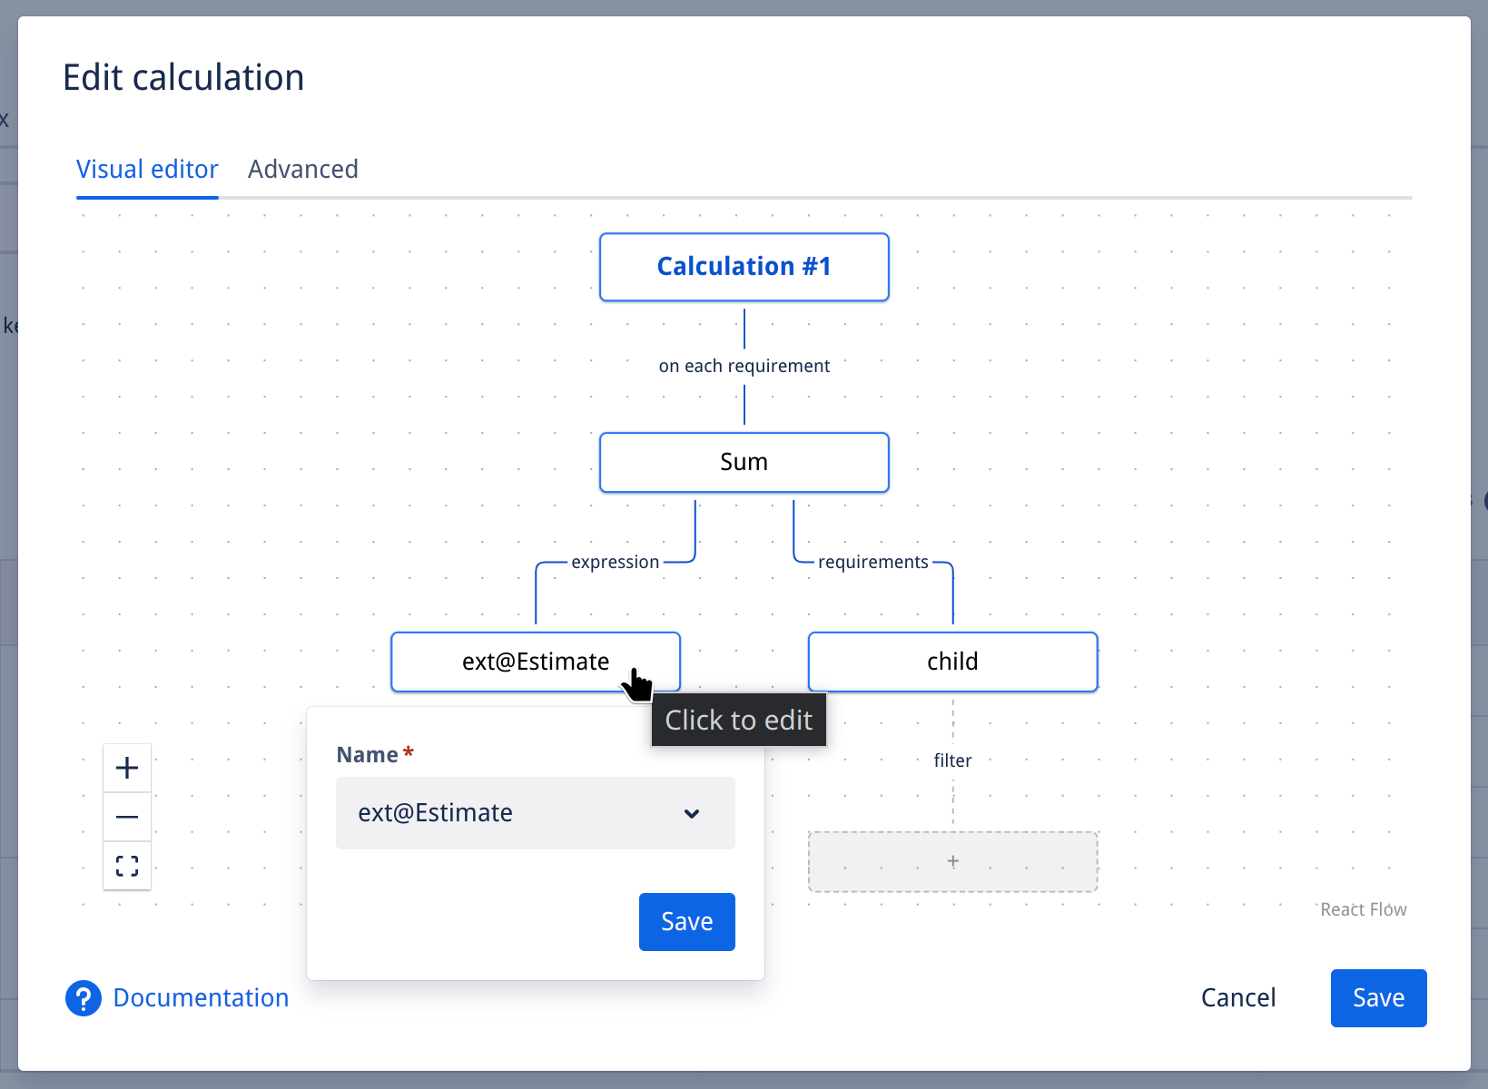1488x1089 pixels.
Task: Click the Sum node
Action: tap(744, 463)
